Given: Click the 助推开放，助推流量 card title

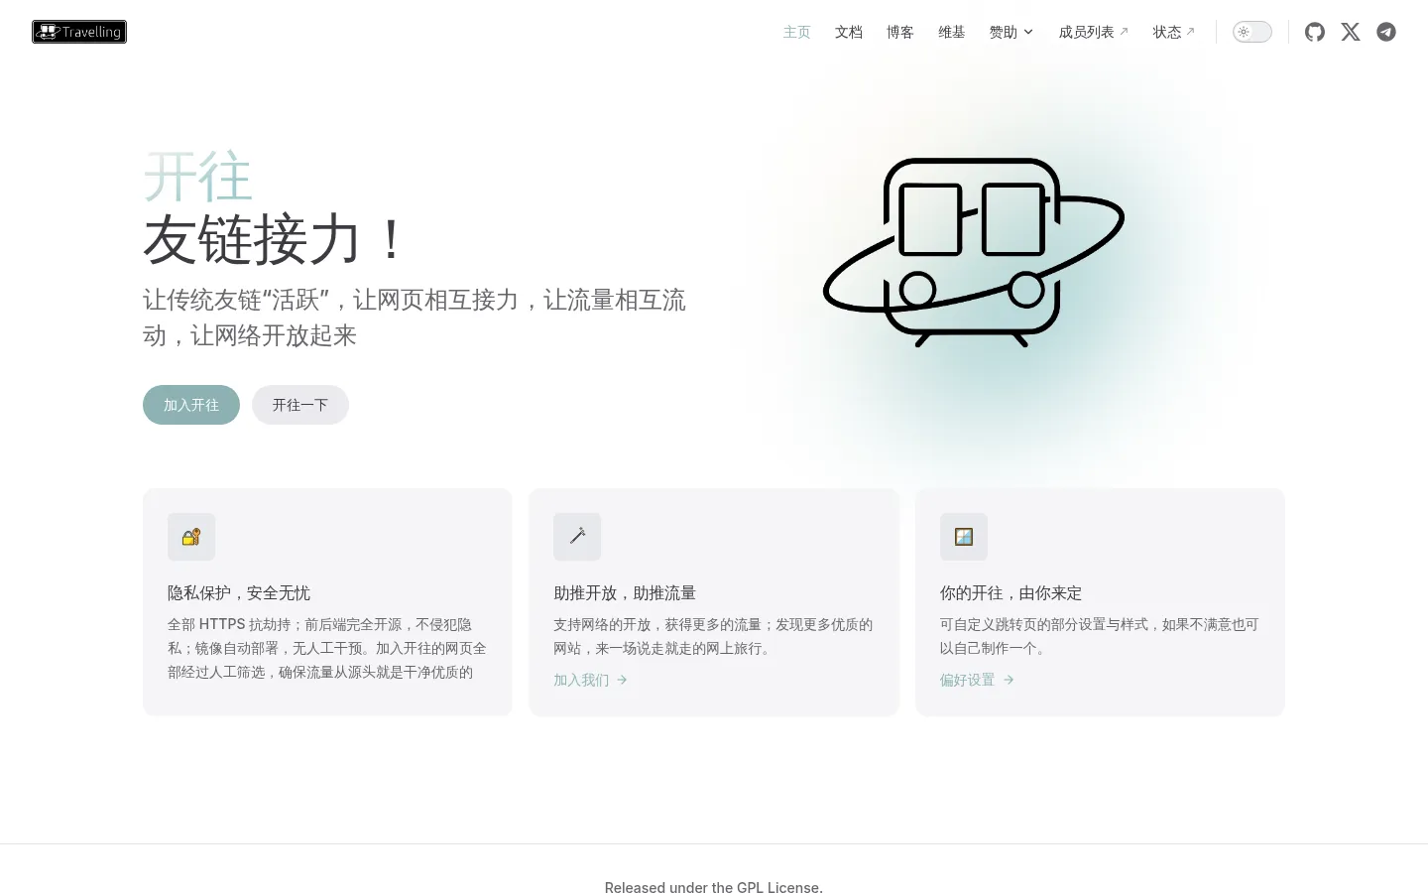Looking at the screenshot, I should coord(625,592).
